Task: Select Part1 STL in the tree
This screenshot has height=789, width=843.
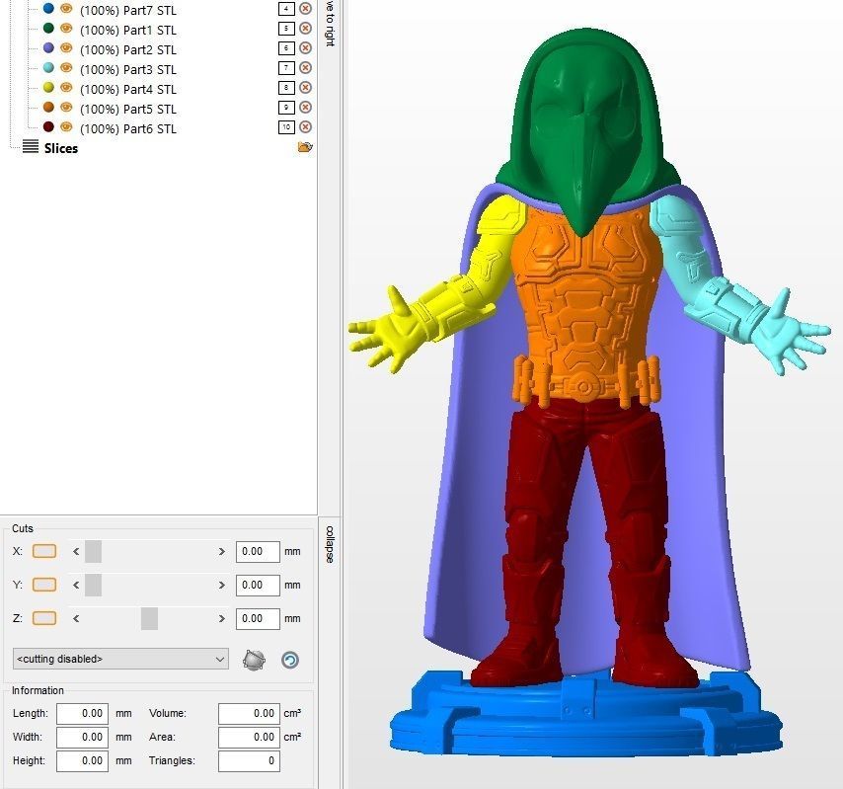Action: [128, 31]
